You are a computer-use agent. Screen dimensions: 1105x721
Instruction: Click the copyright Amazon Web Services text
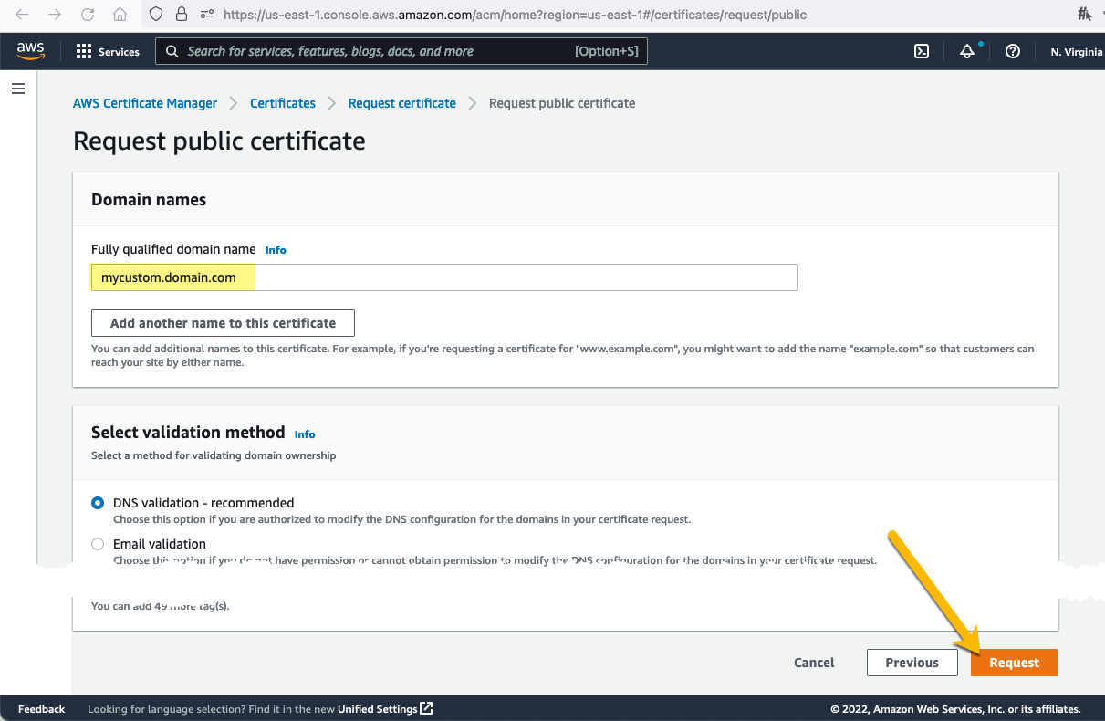955,709
